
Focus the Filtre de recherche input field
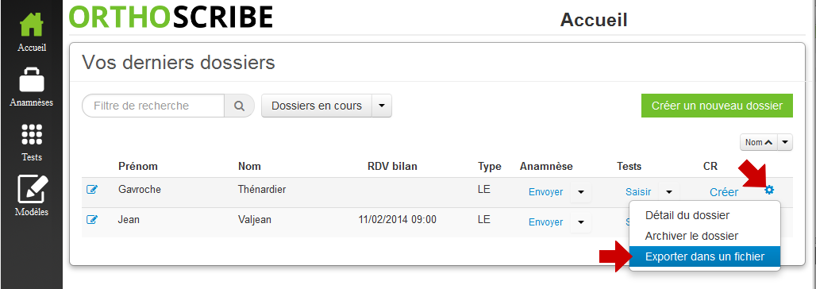point(153,106)
